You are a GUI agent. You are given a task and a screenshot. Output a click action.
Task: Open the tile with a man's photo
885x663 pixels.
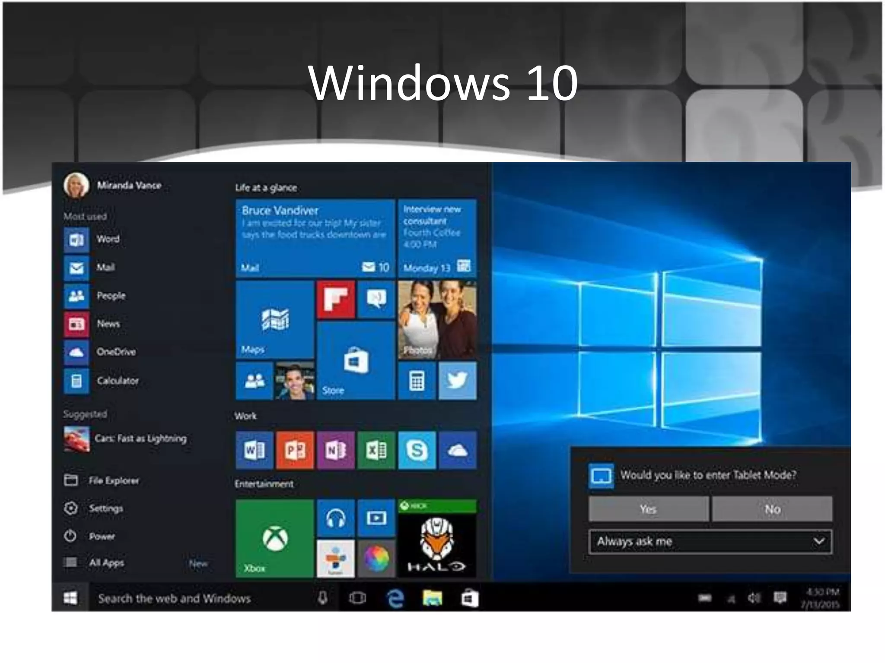point(295,381)
